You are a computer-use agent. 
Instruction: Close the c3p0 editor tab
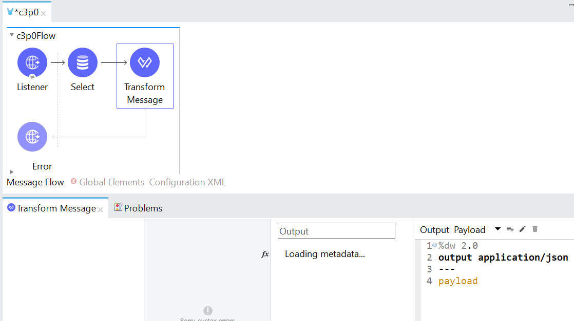(44, 13)
